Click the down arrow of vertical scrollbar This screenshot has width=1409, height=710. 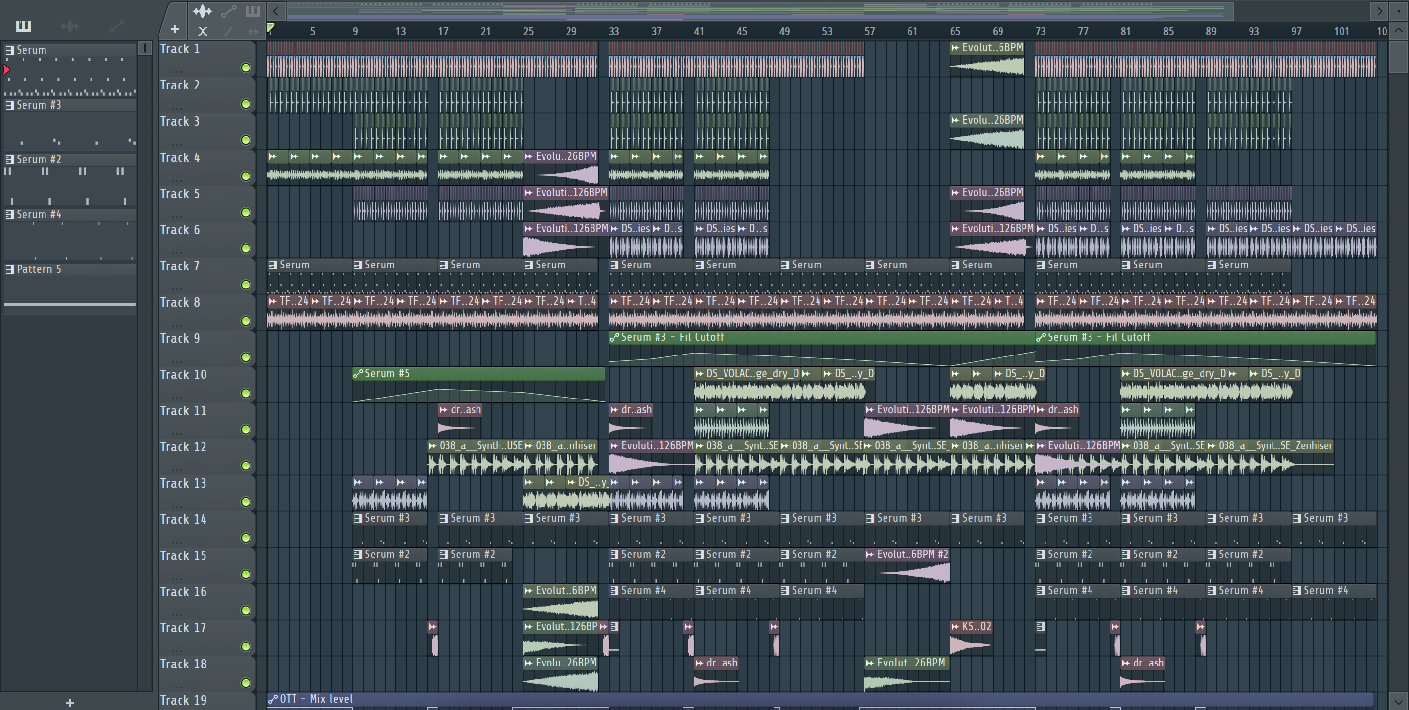coord(1399,701)
